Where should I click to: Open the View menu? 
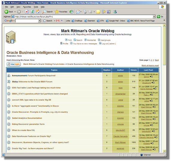tap(18, 7)
